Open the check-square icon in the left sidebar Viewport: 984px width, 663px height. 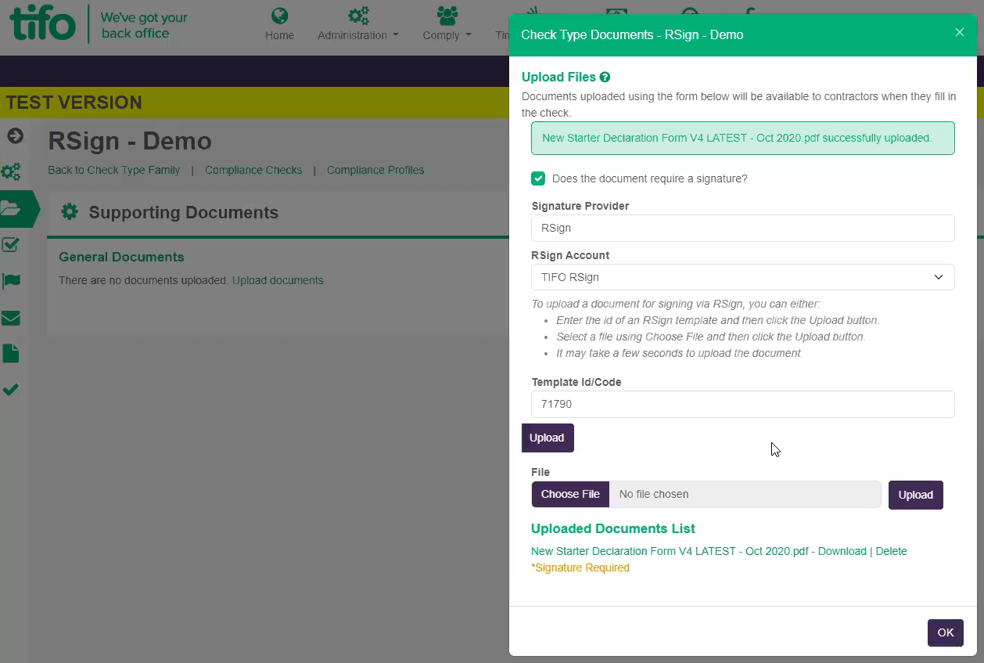click(11, 245)
